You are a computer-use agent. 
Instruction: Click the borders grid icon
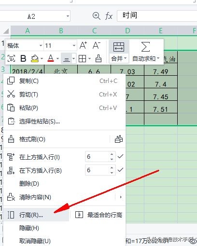pos(82,58)
